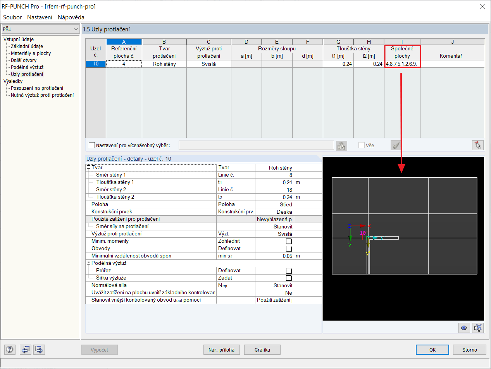Click Konstrukční prvek value Deska
Screen dimensions: 491x369
(x=275, y=212)
